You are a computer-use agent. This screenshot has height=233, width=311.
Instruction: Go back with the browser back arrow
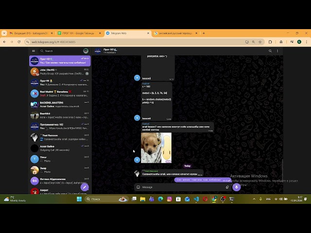4,42
